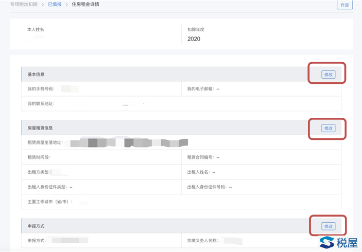Screen dimensions: 362x252
Task: Click 修改 in 房屋租赁信息 section
Action: pyautogui.click(x=328, y=128)
